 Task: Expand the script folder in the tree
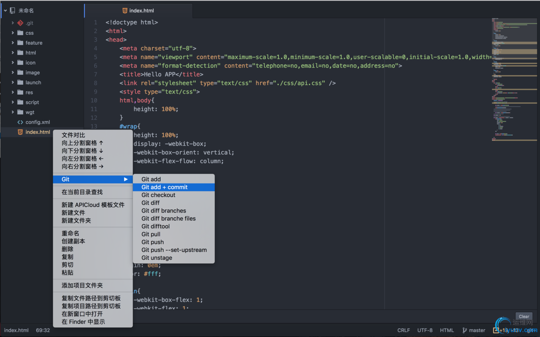click(x=13, y=102)
